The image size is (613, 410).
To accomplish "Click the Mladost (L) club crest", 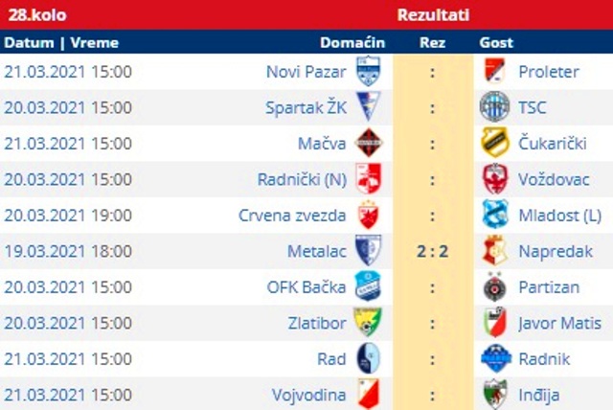I will 495,215.
